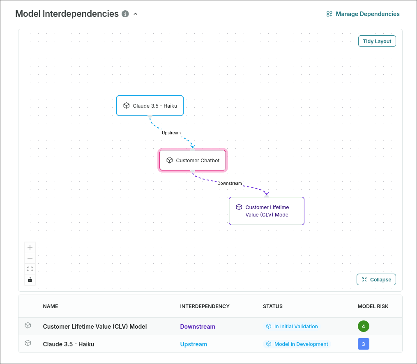Viewport: 417px width, 364px height.
Task: Click the cube icon in the CLV Model node
Action: click(x=239, y=207)
